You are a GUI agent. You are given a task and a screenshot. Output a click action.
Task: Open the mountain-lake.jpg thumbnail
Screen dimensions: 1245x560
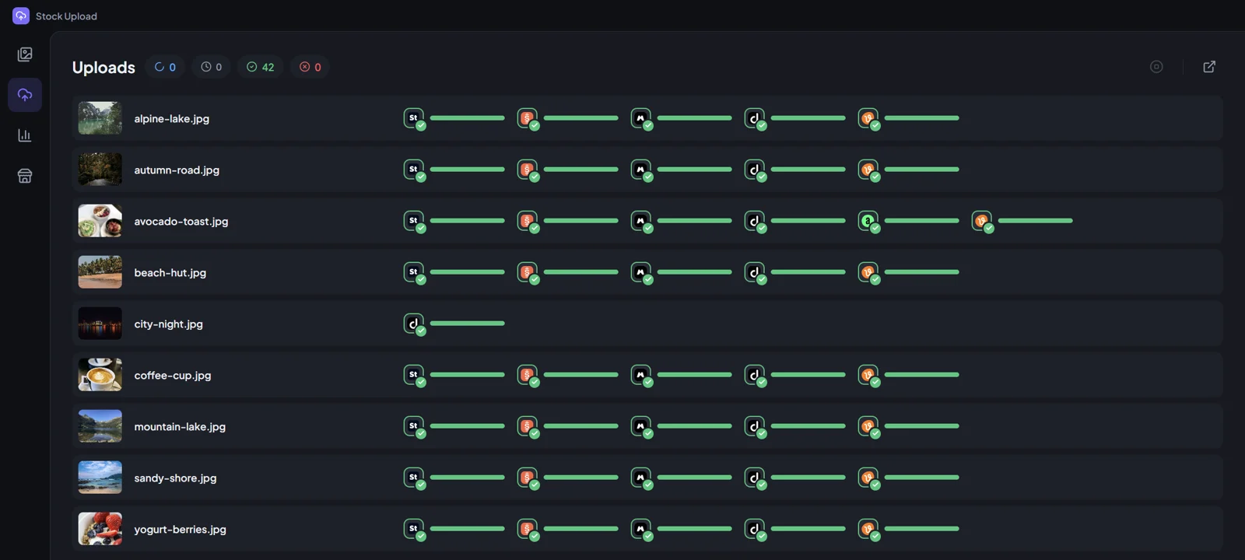(100, 426)
